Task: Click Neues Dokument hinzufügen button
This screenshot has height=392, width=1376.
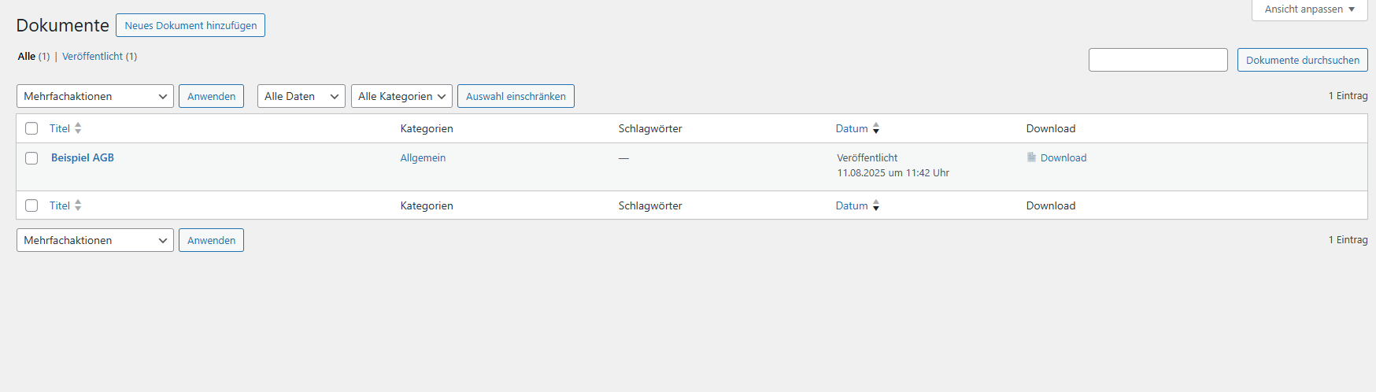Action: pos(190,25)
